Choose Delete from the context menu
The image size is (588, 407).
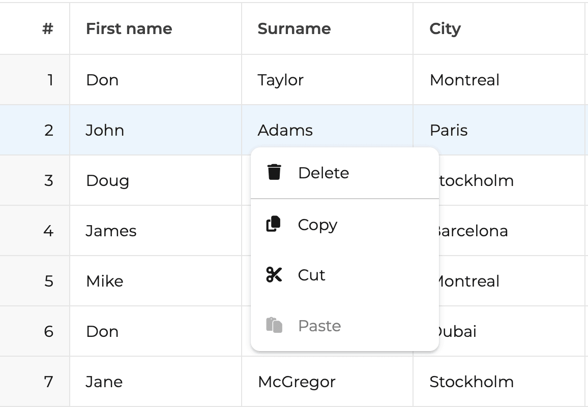click(x=345, y=173)
